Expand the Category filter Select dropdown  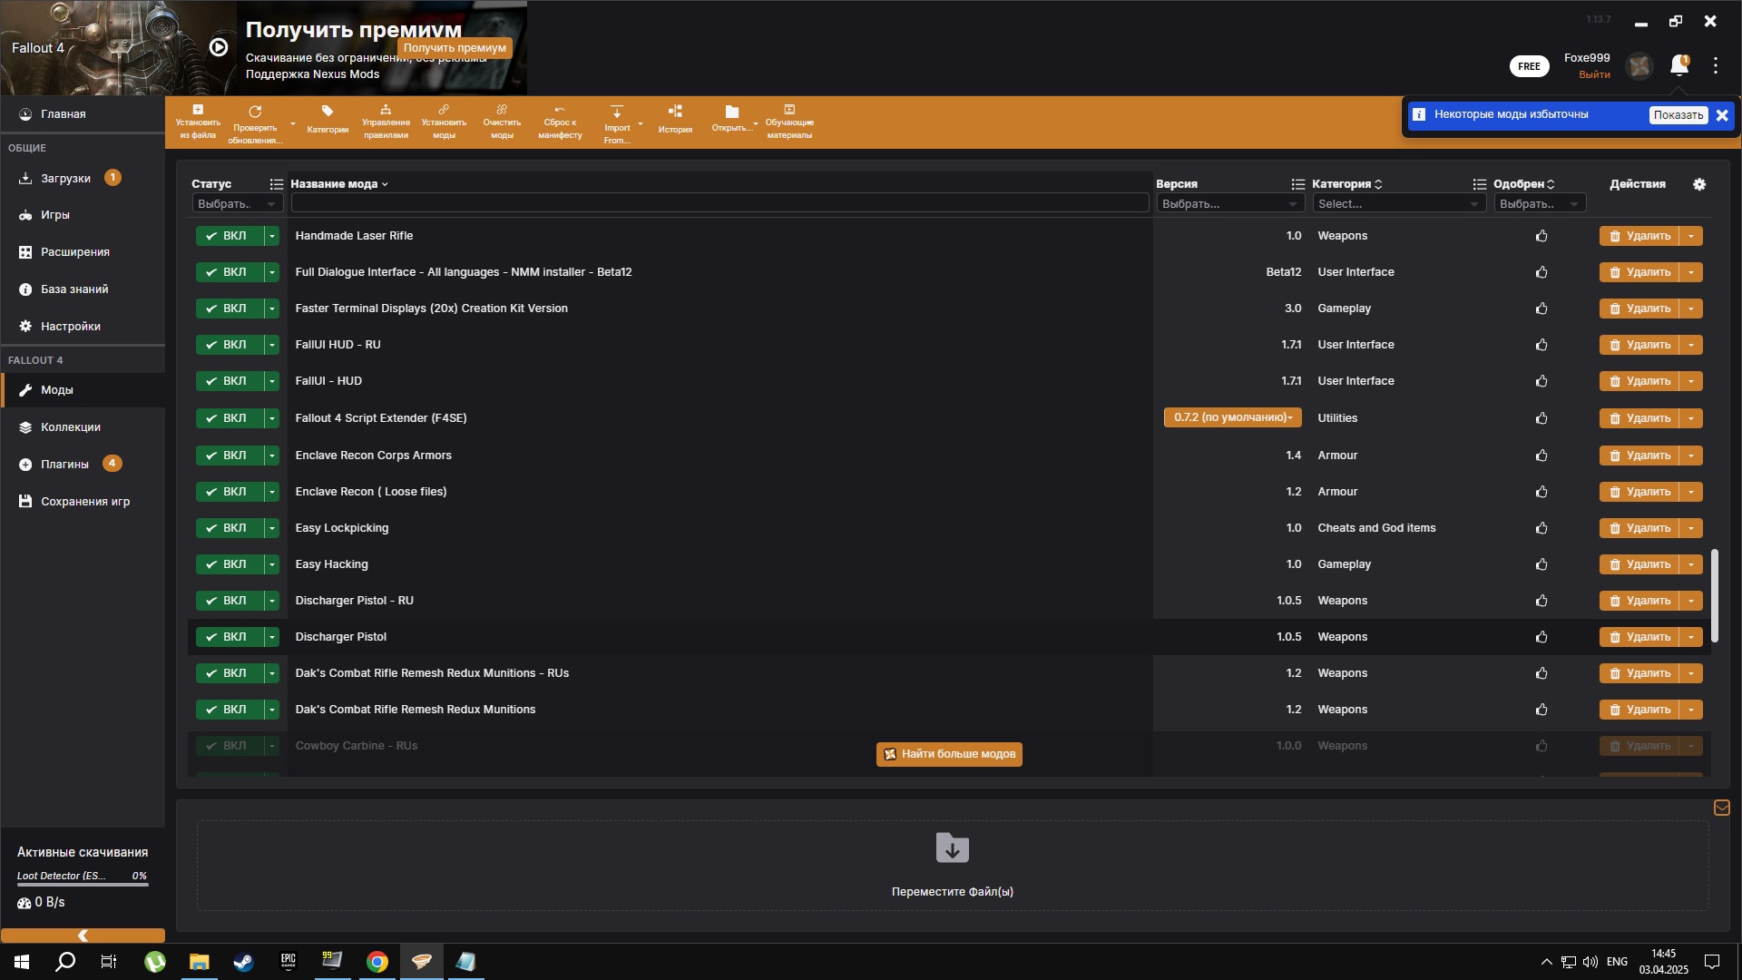point(1398,204)
